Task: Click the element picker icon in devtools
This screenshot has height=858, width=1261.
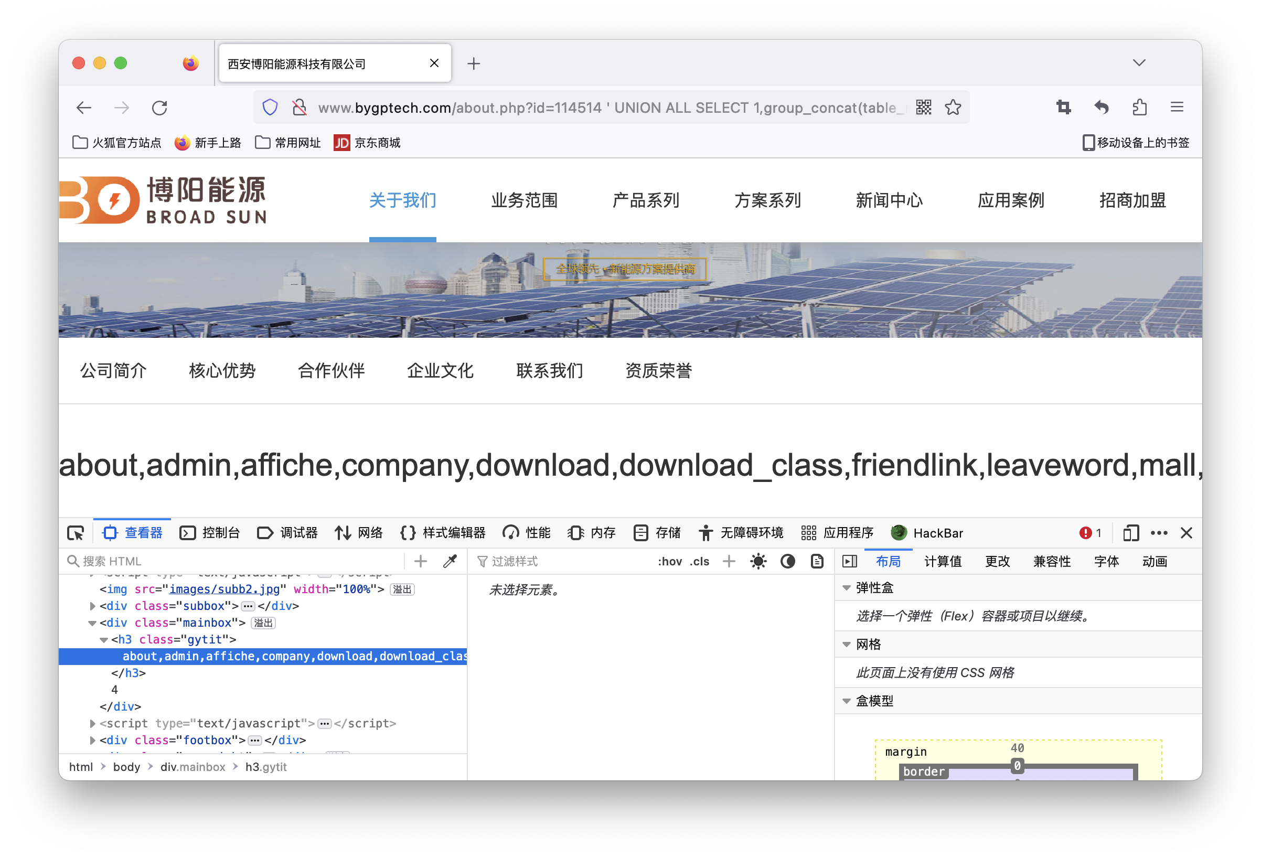Action: pyautogui.click(x=76, y=533)
